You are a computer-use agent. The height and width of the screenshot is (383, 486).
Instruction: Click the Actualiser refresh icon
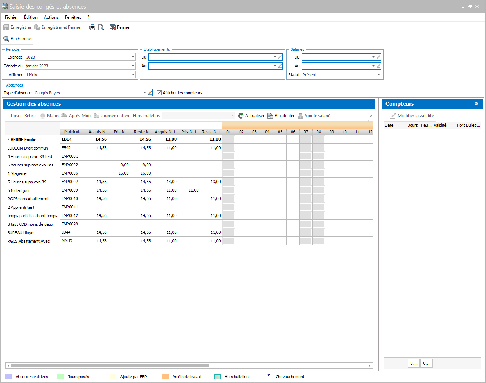[241, 116]
